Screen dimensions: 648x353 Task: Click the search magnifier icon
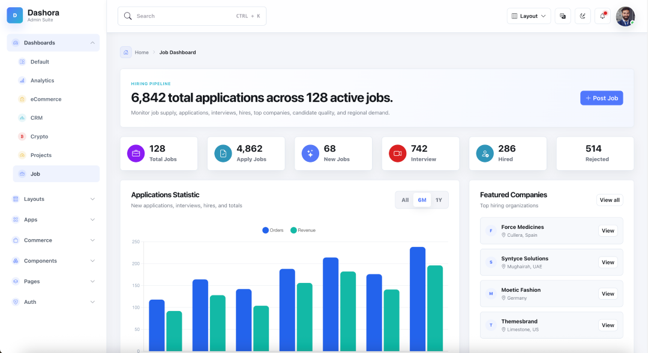(x=128, y=16)
